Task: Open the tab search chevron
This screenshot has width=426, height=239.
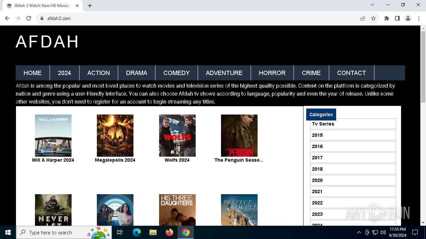Action: (372, 5)
